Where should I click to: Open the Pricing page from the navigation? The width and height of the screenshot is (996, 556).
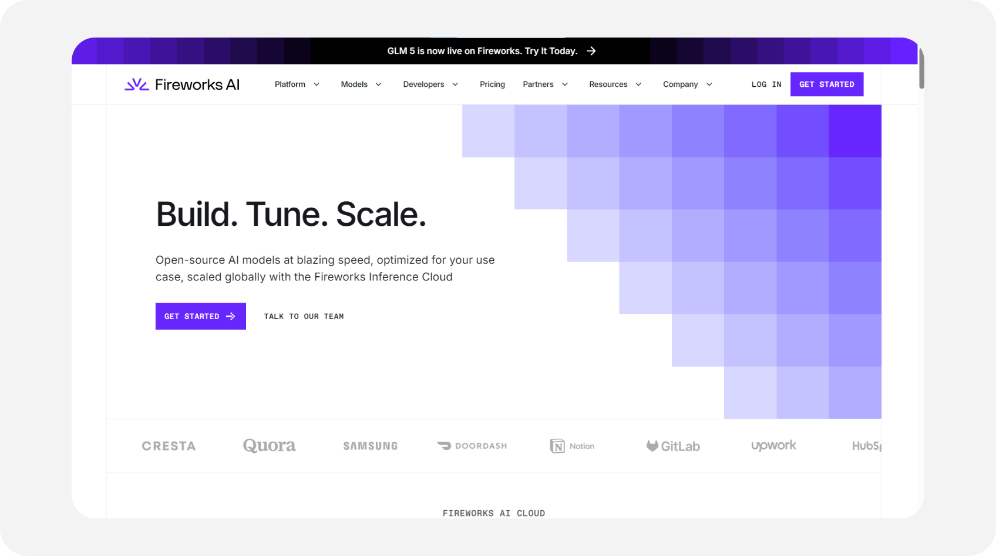click(492, 84)
